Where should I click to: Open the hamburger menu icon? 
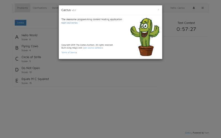[202, 8]
